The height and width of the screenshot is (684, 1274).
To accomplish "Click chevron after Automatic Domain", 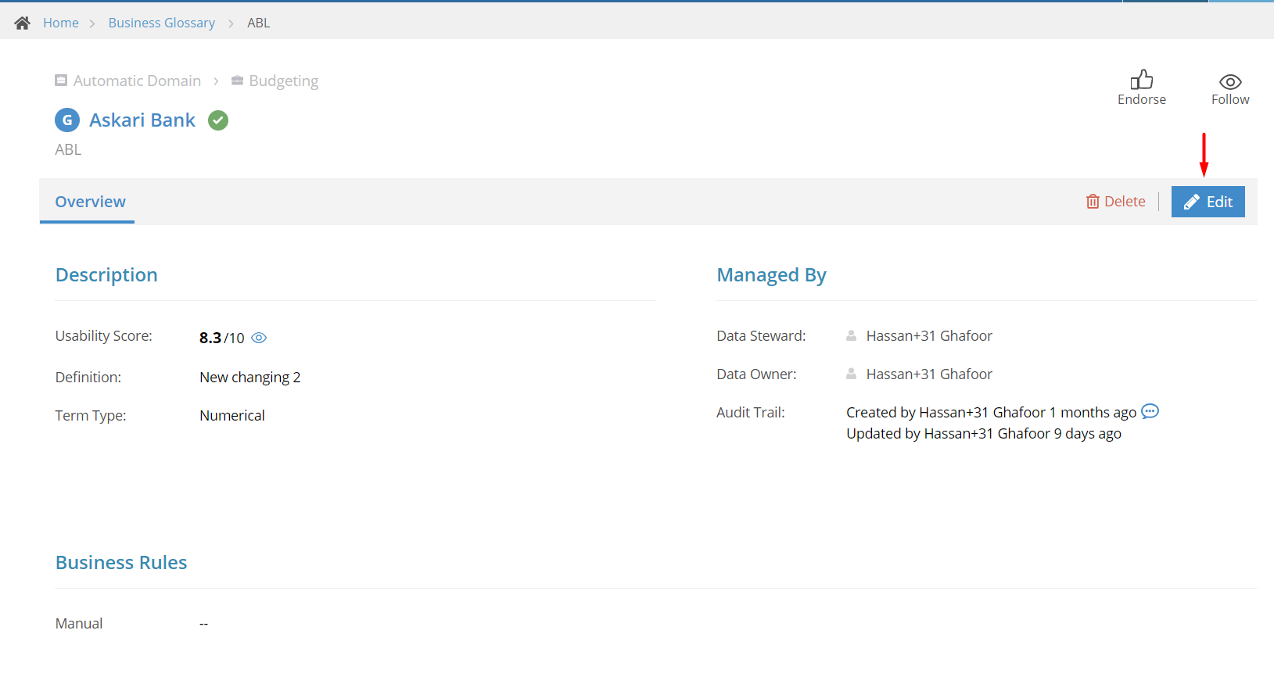I will pyautogui.click(x=216, y=81).
